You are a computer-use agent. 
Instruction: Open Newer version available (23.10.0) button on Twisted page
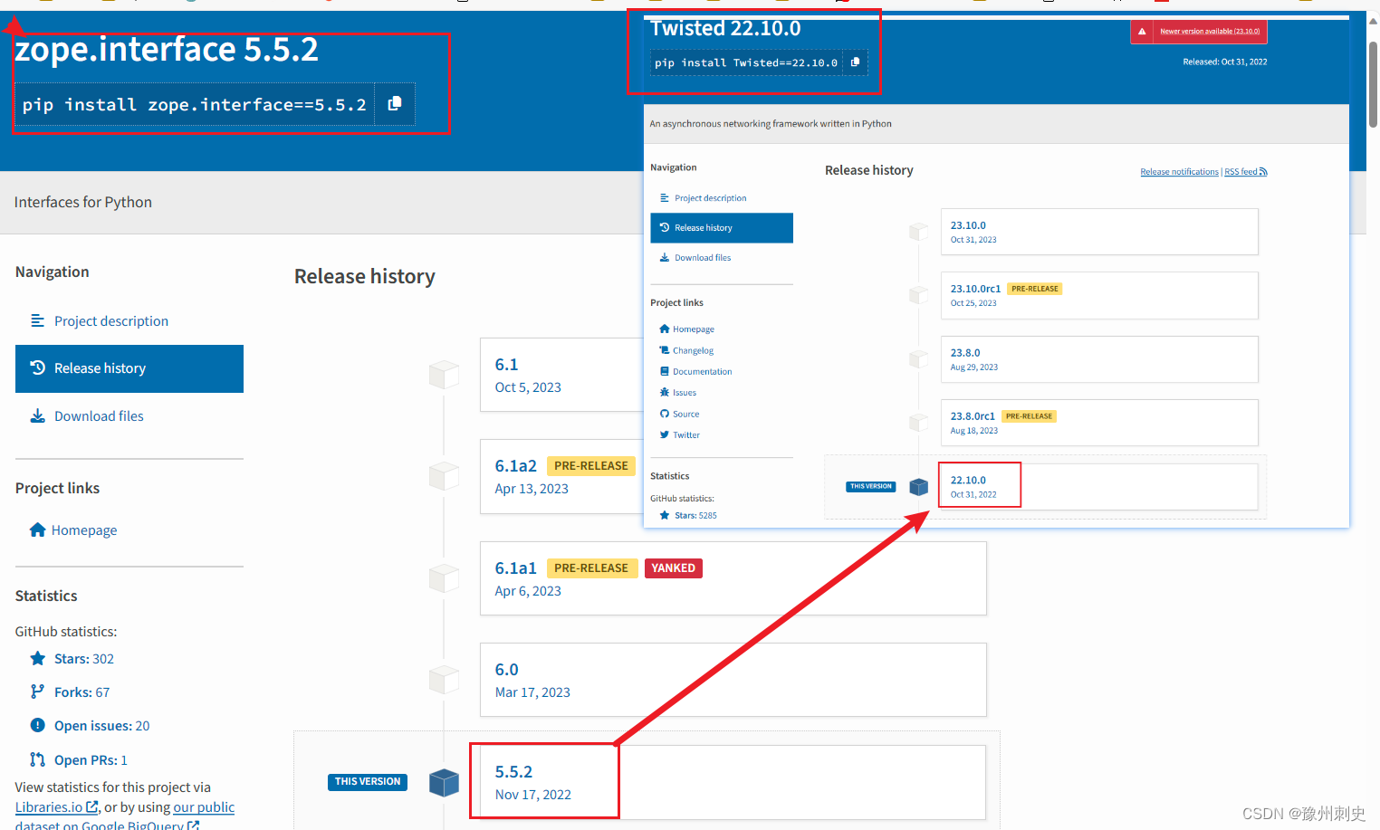[x=1199, y=32]
